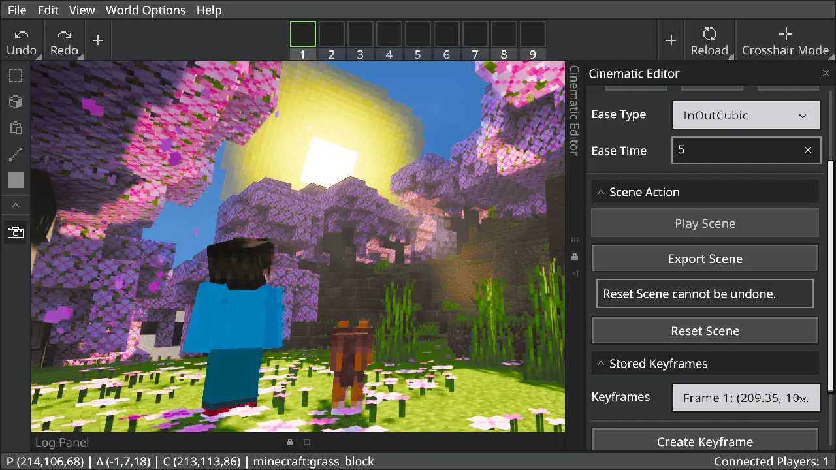This screenshot has width=836, height=470.
Task: Click Export Scene button
Action: coord(705,258)
